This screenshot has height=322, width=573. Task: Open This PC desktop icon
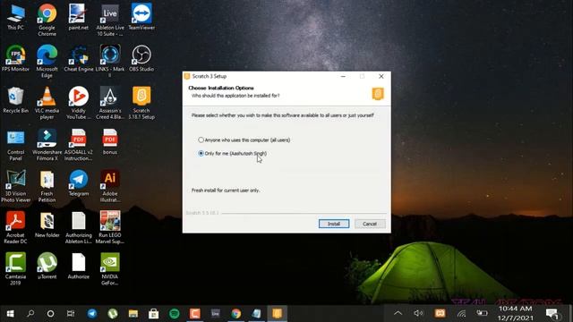tap(16, 17)
